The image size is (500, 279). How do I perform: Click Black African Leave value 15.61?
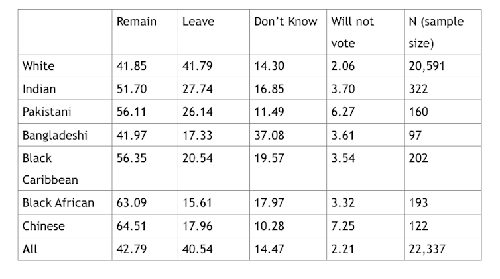click(x=197, y=203)
